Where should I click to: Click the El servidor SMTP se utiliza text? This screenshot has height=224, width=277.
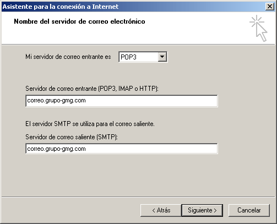click(x=90, y=124)
